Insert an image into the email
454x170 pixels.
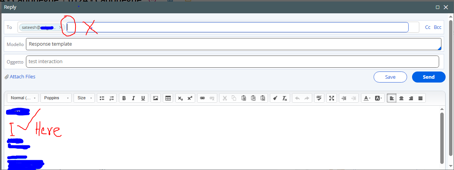point(155,98)
